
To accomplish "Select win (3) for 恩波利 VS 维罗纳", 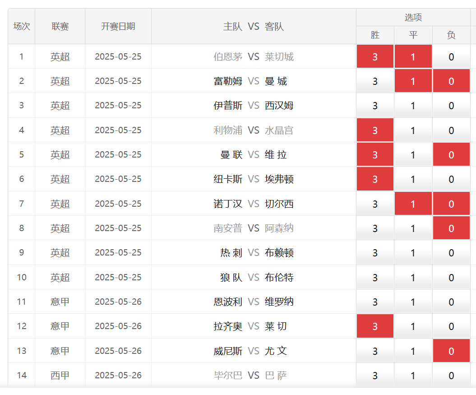I will tap(375, 302).
